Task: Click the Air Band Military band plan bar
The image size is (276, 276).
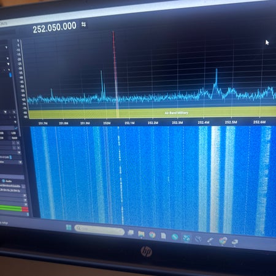Action: point(152,112)
